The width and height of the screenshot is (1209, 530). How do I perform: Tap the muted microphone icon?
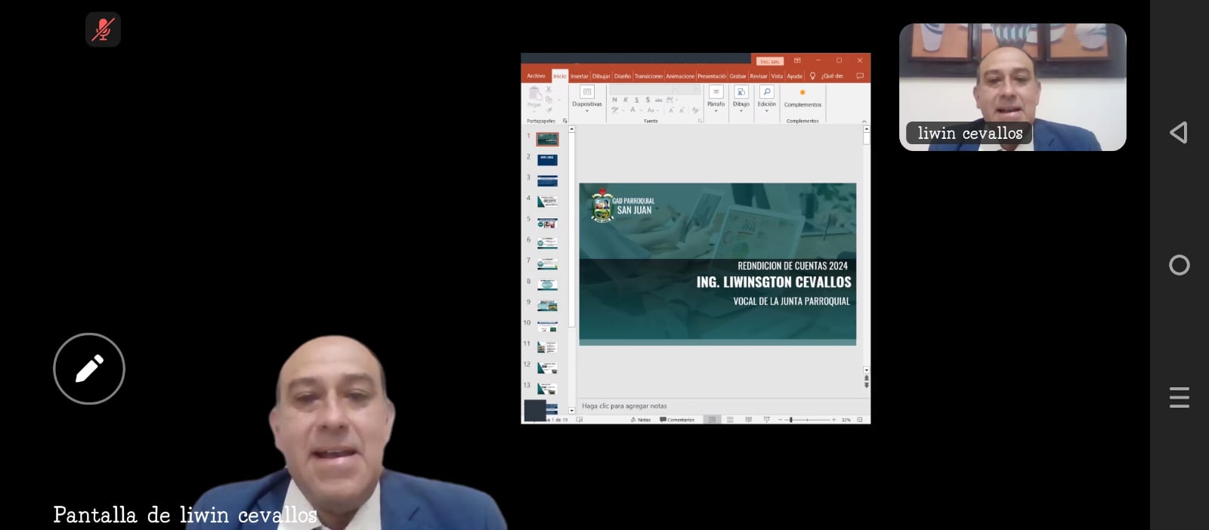pyautogui.click(x=103, y=29)
